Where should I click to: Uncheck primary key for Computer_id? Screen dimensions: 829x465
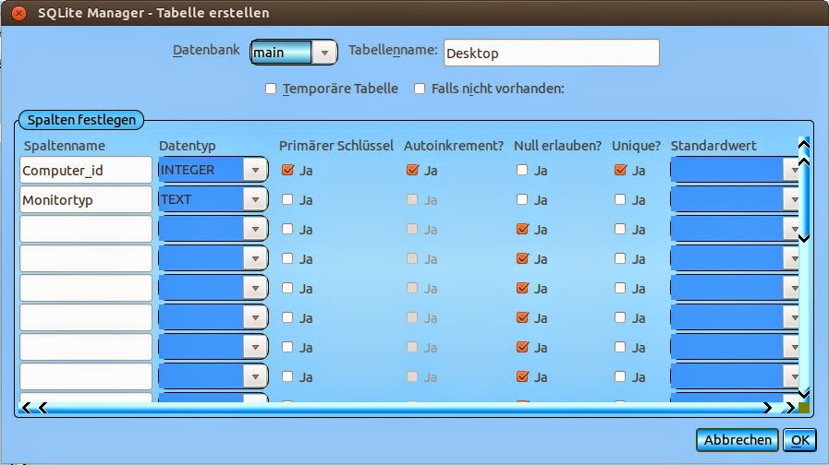[x=287, y=170]
